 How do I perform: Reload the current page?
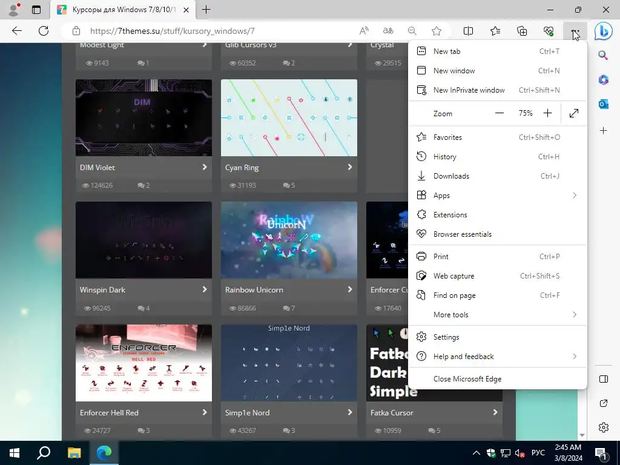pyautogui.click(x=44, y=31)
